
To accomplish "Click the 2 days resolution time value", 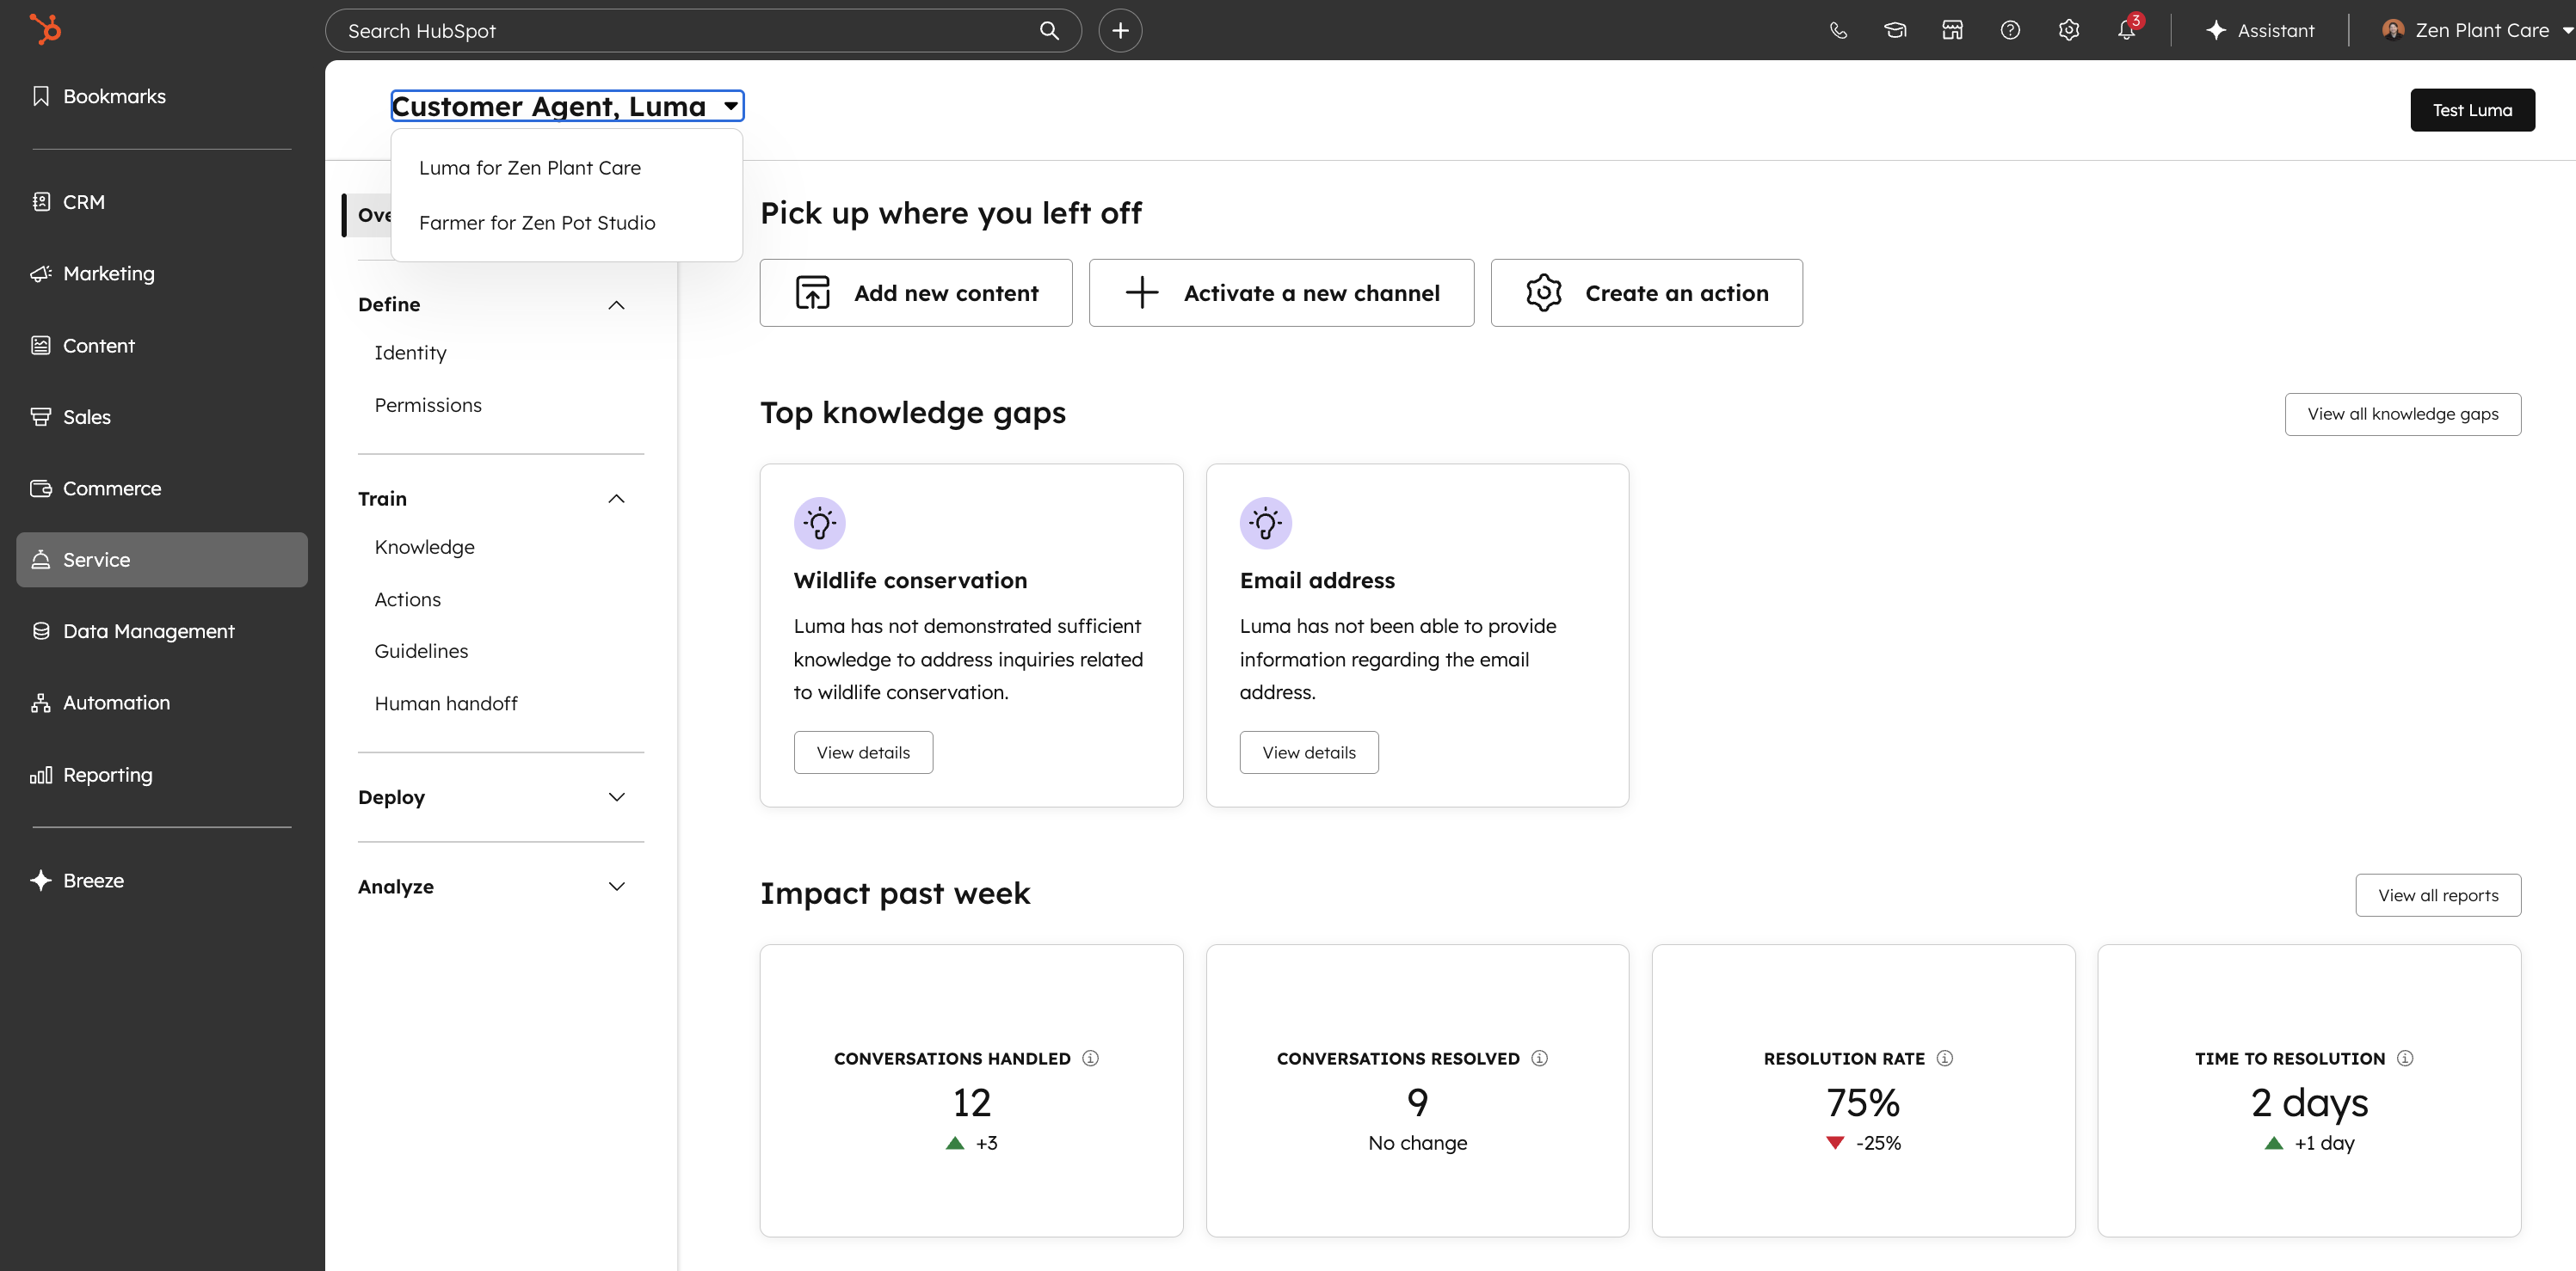I will (2309, 1103).
